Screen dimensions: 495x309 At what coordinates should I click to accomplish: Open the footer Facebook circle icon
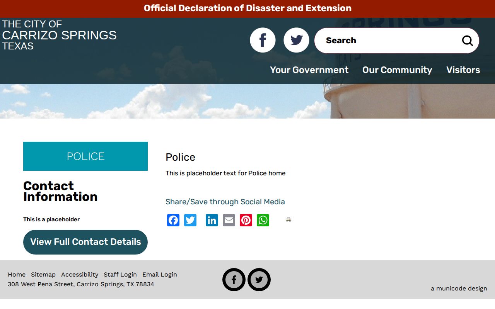(x=234, y=280)
